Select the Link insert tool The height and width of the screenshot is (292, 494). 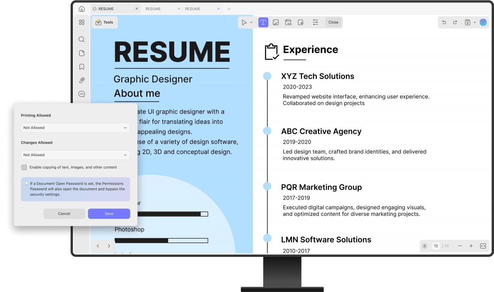[288, 22]
